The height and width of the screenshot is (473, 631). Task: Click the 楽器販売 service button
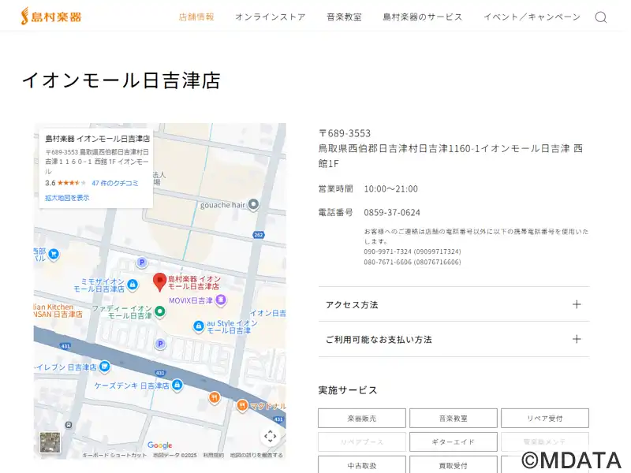[362, 419]
